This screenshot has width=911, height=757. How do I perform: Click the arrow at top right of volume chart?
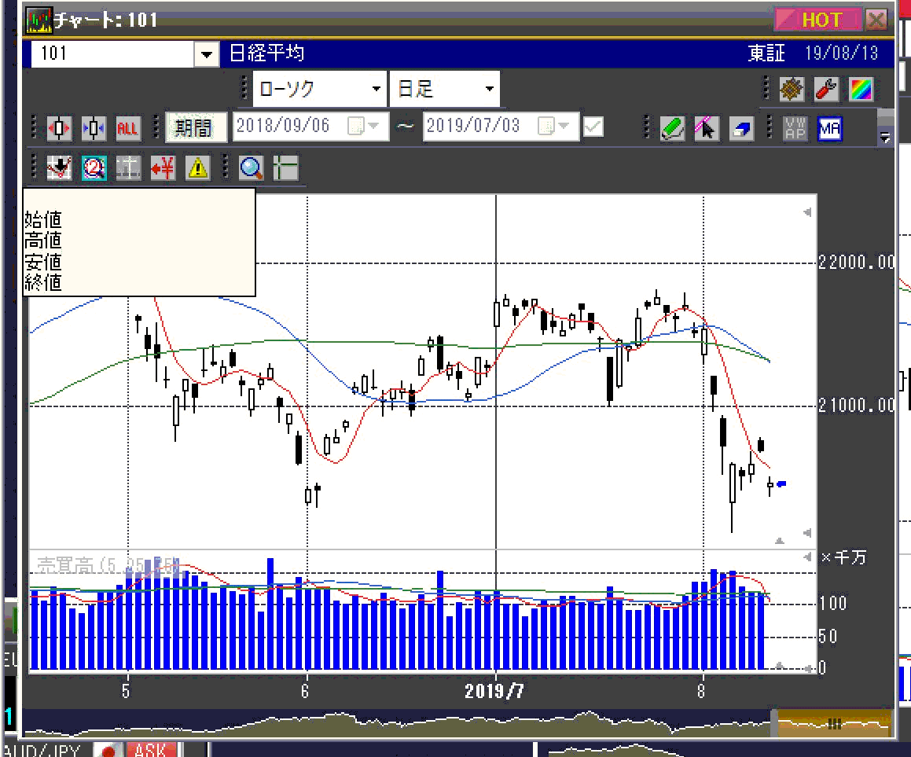pos(807,557)
